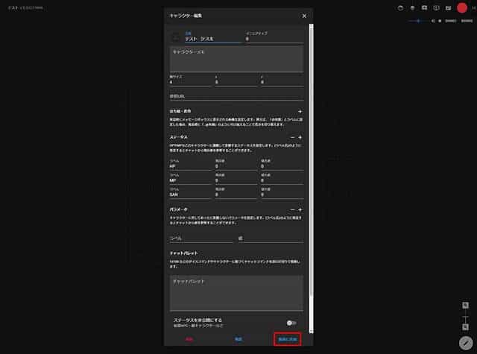Zoom out using the lower magnifier icon
The image size is (477, 354).
(465, 326)
